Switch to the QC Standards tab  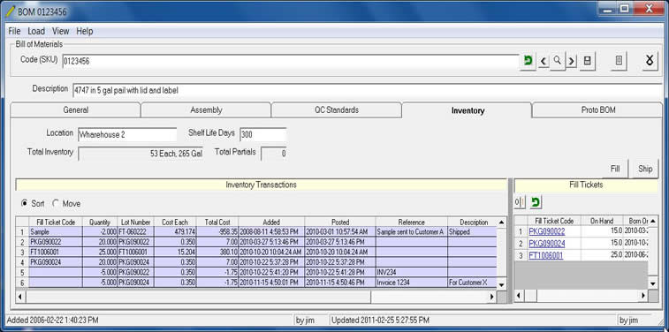[x=336, y=110]
